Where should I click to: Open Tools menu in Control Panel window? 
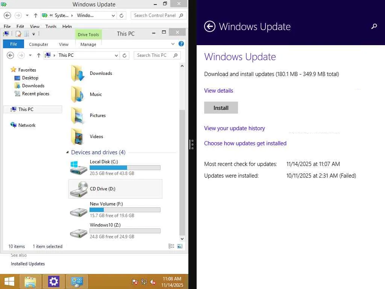pos(51,27)
